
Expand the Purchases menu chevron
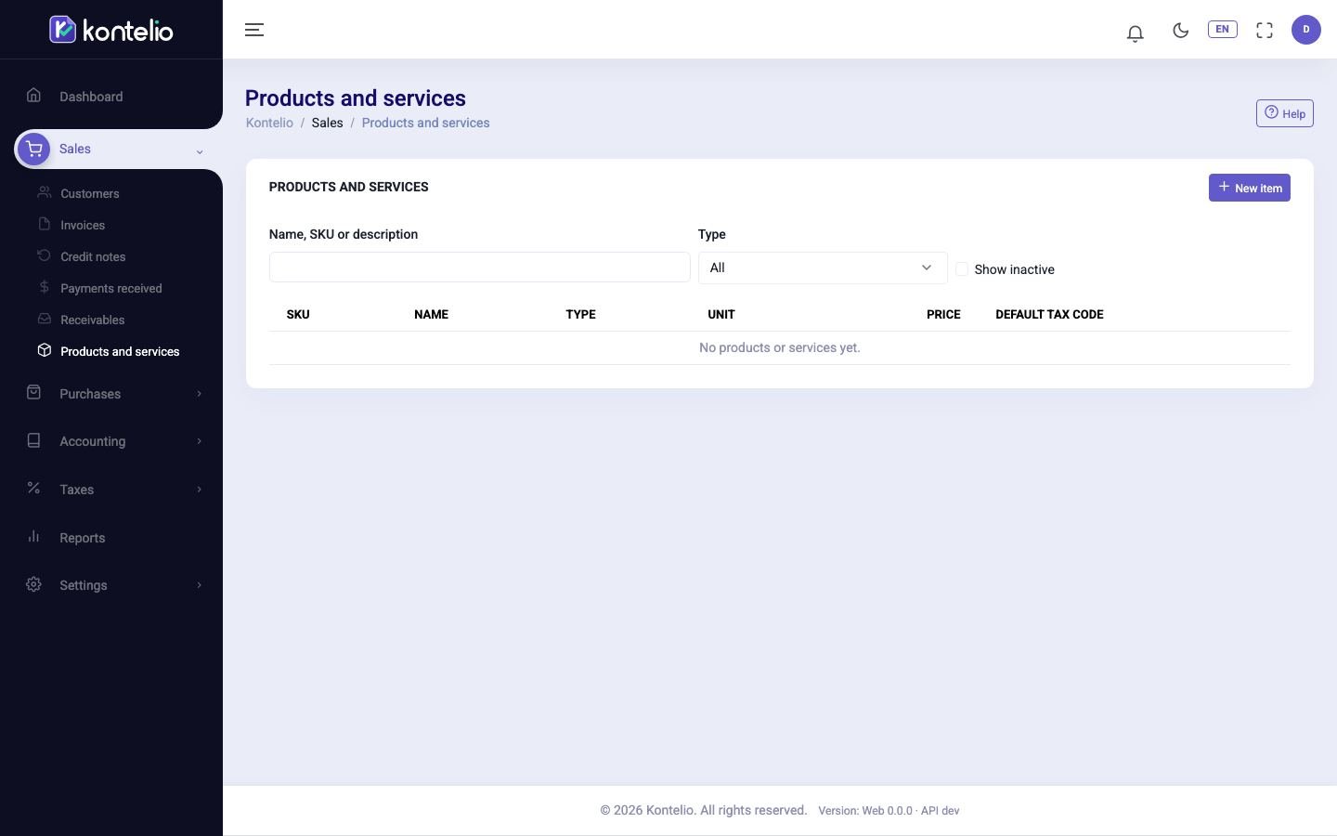(x=199, y=394)
